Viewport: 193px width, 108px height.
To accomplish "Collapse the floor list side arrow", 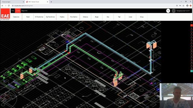I will pyautogui.click(x=191, y=22).
